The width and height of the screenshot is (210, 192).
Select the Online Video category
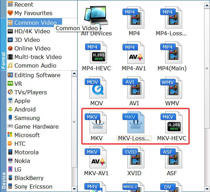(x=29, y=48)
